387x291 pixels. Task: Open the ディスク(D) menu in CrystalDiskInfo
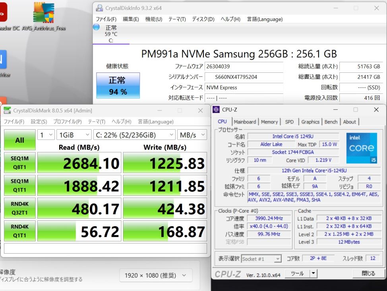click(203, 19)
